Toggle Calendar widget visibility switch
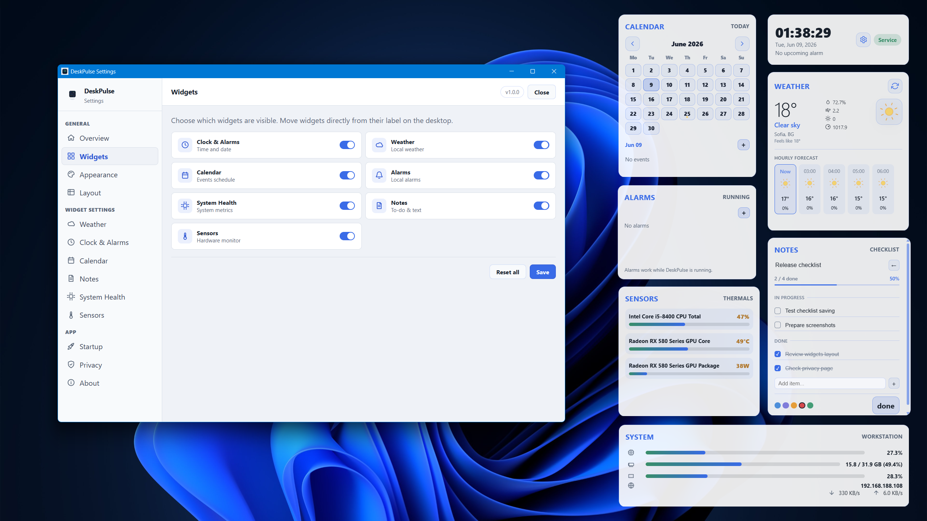Image resolution: width=927 pixels, height=521 pixels. click(347, 175)
